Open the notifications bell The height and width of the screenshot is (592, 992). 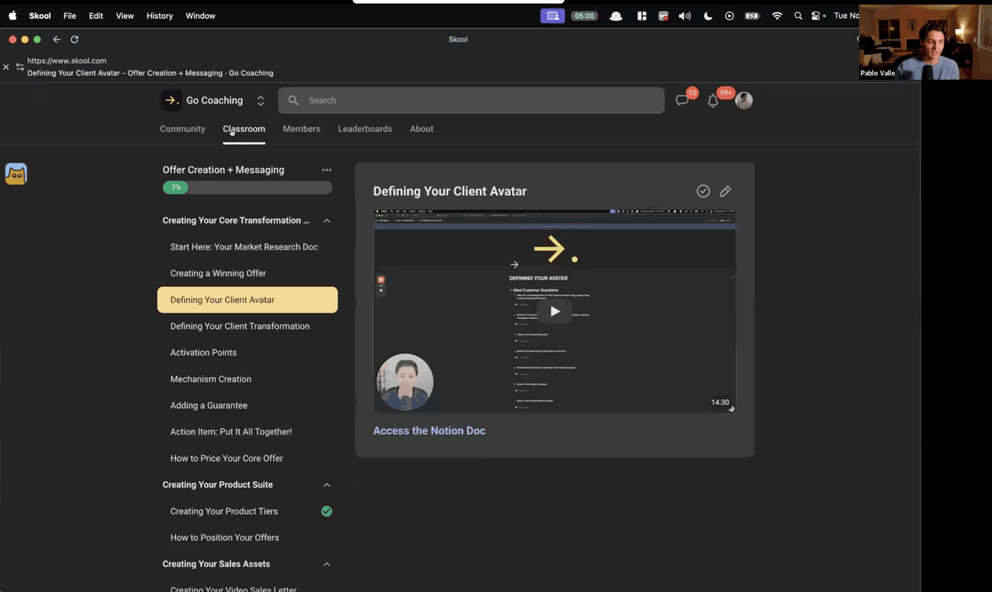coord(713,101)
